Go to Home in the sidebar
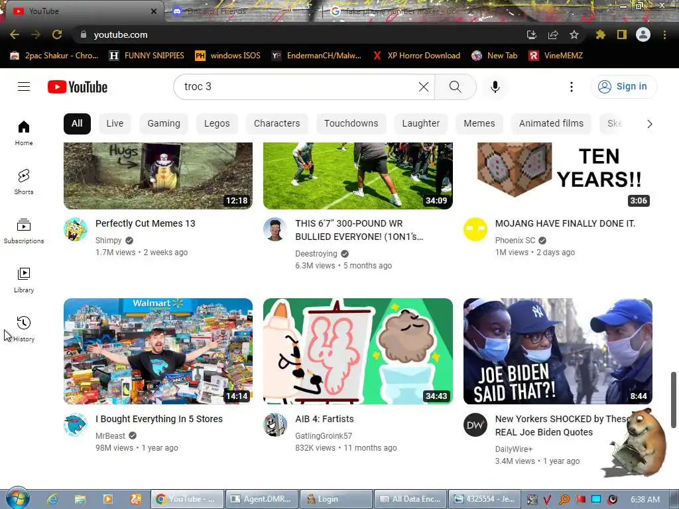 point(24,133)
